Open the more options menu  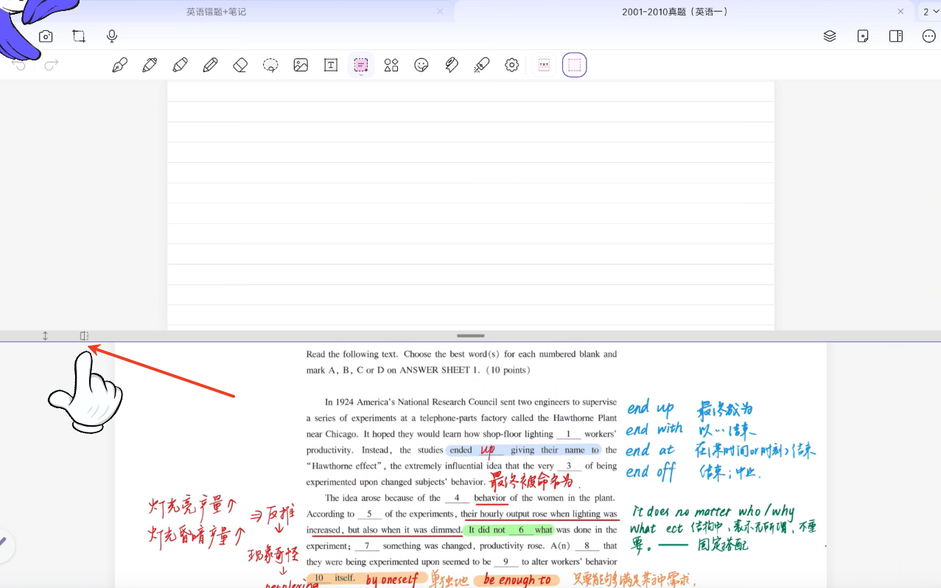[x=929, y=36]
